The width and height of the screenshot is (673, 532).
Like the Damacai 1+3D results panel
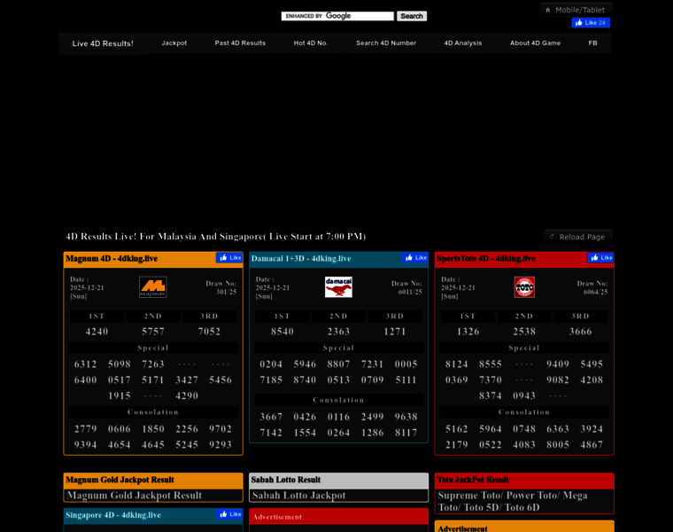[x=415, y=258]
